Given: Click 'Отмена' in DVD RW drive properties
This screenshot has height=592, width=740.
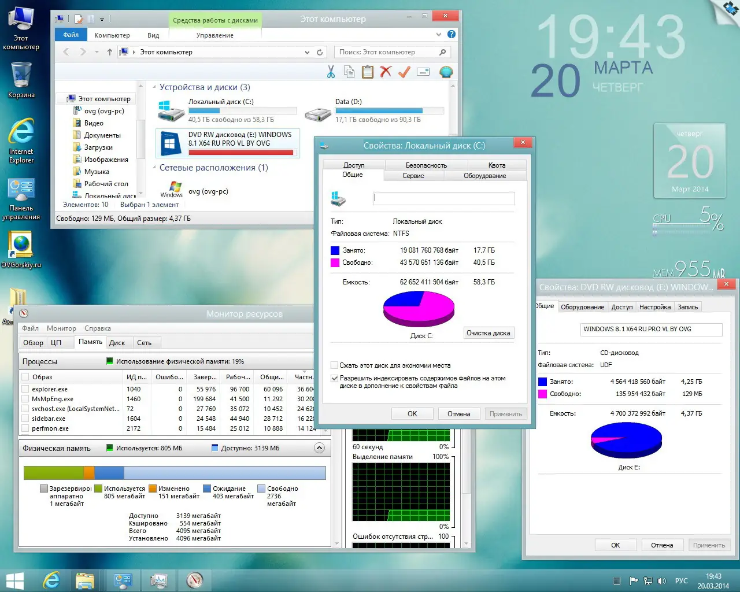Looking at the screenshot, I should [x=662, y=545].
